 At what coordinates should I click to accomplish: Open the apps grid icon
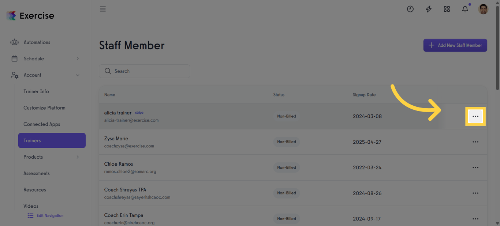[x=447, y=9]
